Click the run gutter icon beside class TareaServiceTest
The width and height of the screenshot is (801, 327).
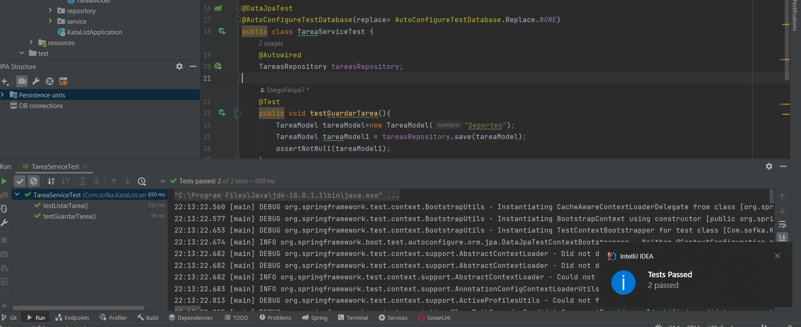click(222, 31)
